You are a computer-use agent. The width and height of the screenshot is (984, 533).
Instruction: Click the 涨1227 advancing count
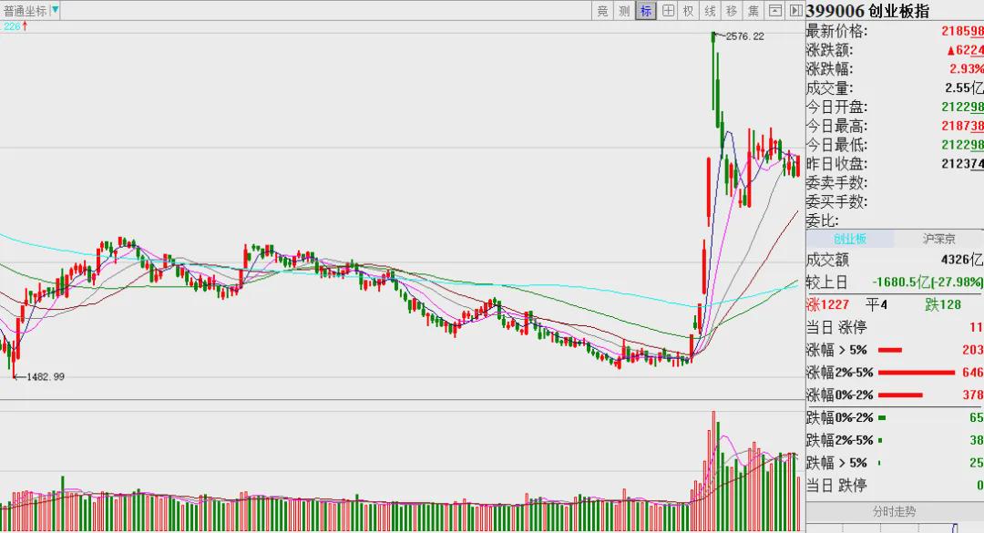[827, 304]
